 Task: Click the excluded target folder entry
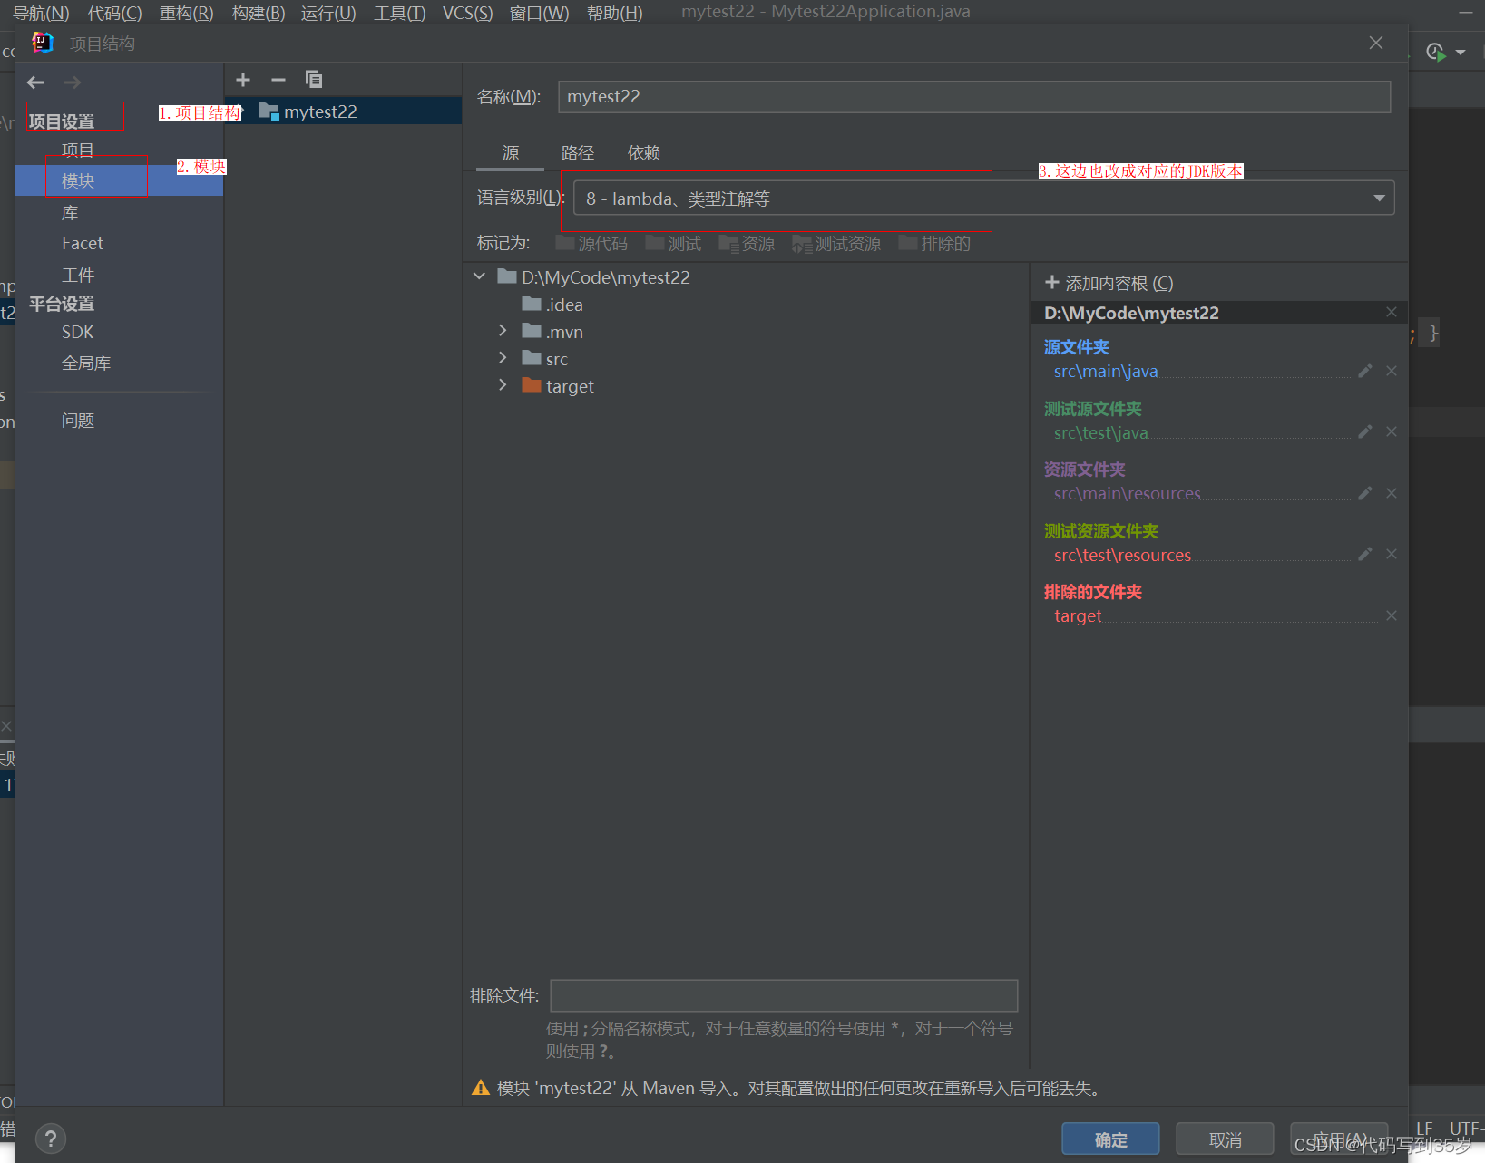[x=1078, y=615]
